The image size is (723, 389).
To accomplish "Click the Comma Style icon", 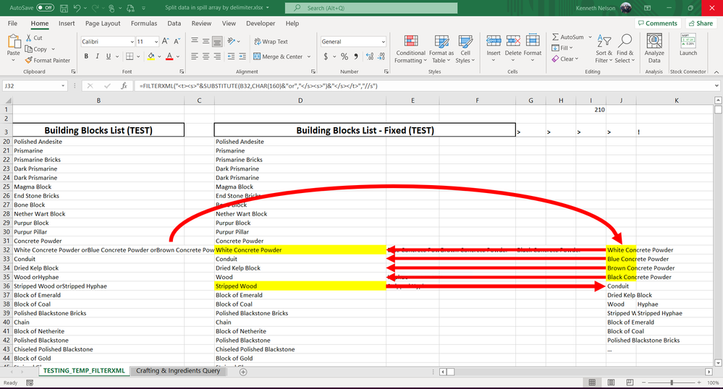I will tap(355, 56).
